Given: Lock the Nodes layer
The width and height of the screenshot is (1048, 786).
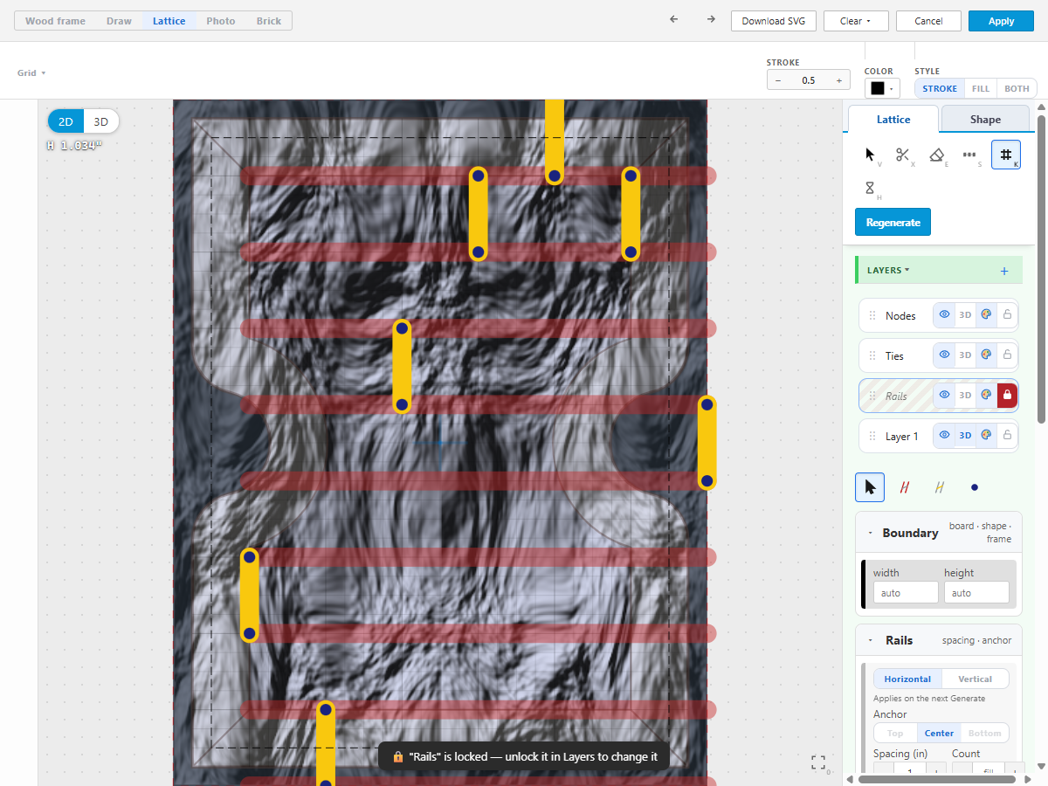Looking at the screenshot, I should coord(1007,315).
